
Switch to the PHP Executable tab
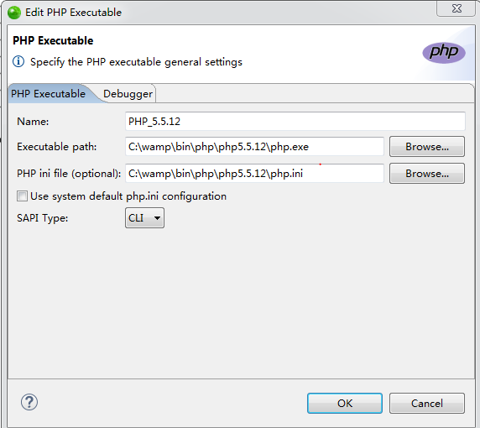[48, 94]
